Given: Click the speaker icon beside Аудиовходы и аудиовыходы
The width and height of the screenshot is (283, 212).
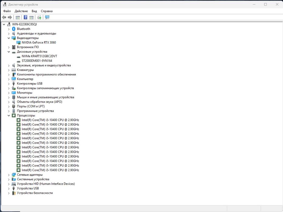Looking at the screenshot, I should pos(14,34).
